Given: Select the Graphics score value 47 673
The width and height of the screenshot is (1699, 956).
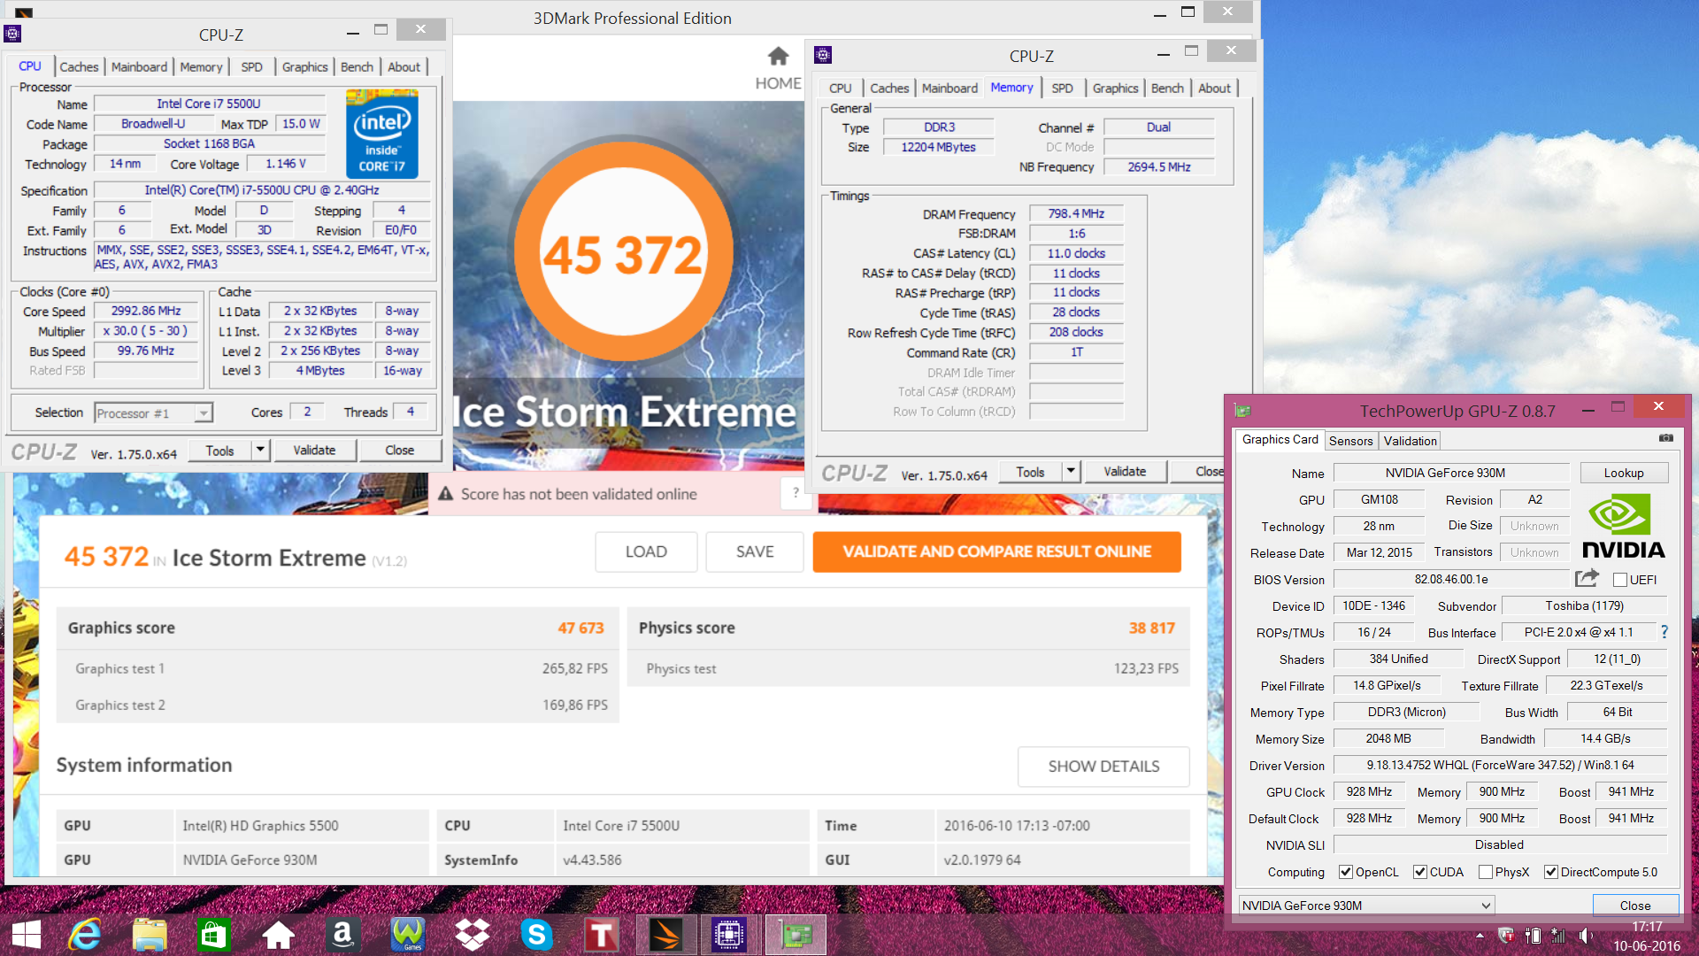Looking at the screenshot, I should (x=580, y=628).
